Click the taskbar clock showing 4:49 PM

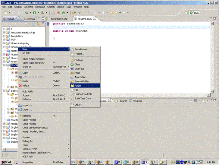(211, 162)
